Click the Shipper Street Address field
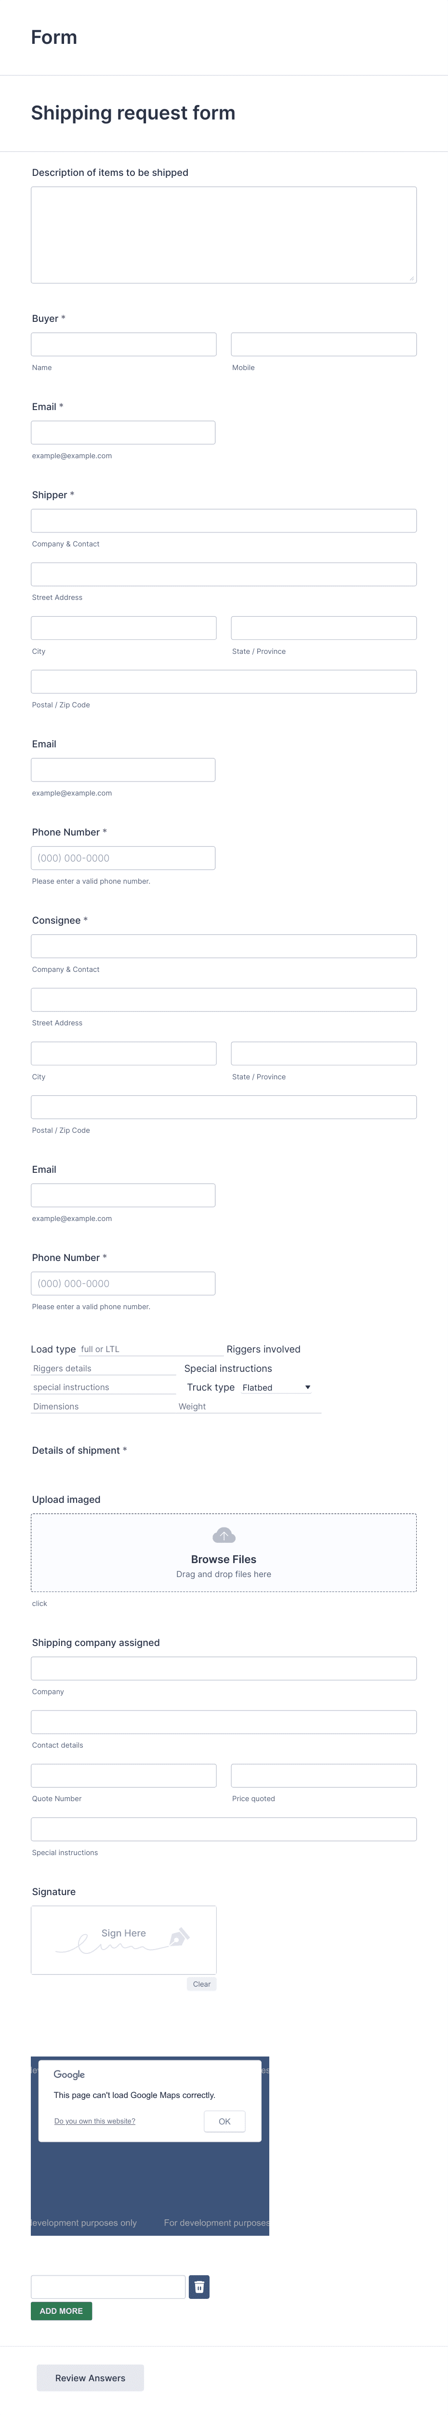This screenshot has width=448, height=2415. point(224,574)
